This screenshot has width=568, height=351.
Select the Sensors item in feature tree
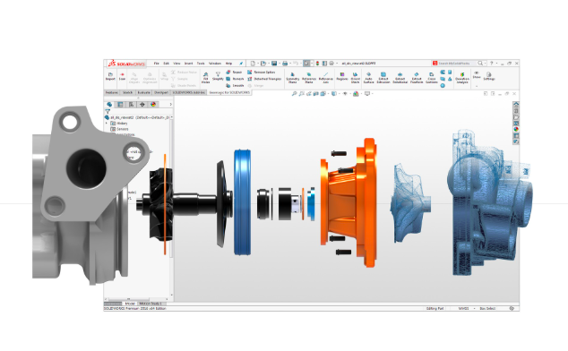coord(119,129)
